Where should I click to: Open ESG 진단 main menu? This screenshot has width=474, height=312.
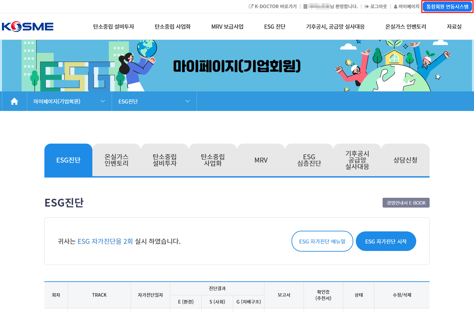[x=275, y=27]
